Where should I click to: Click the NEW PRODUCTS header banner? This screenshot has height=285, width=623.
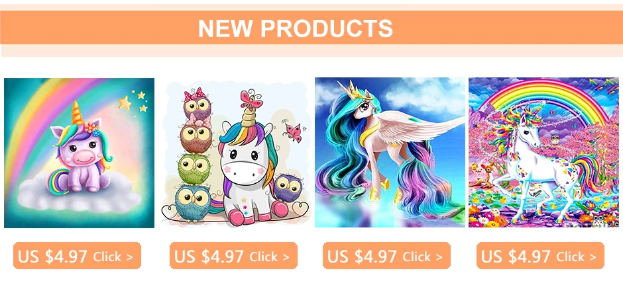(x=311, y=27)
